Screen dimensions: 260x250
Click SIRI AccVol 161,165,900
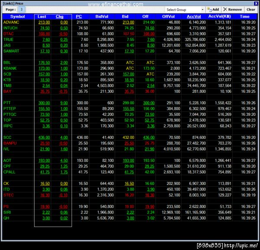point(195,212)
